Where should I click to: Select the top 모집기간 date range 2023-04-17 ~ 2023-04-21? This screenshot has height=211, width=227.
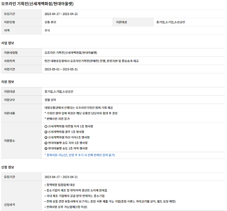pos(61,14)
